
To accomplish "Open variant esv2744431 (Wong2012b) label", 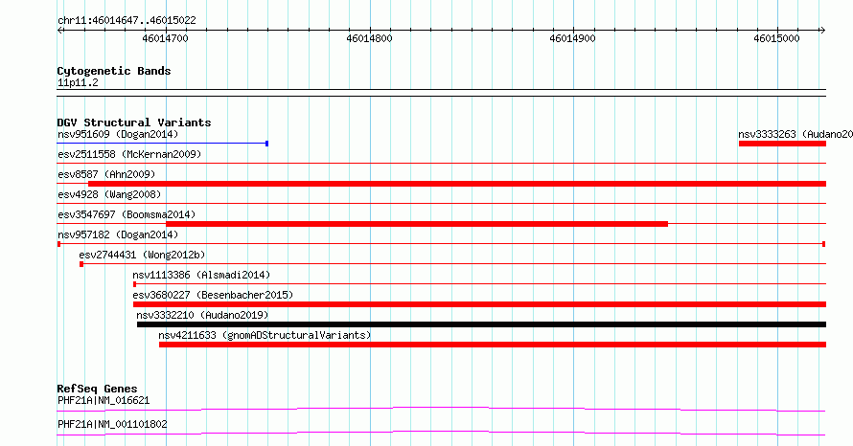I will tap(142, 255).
